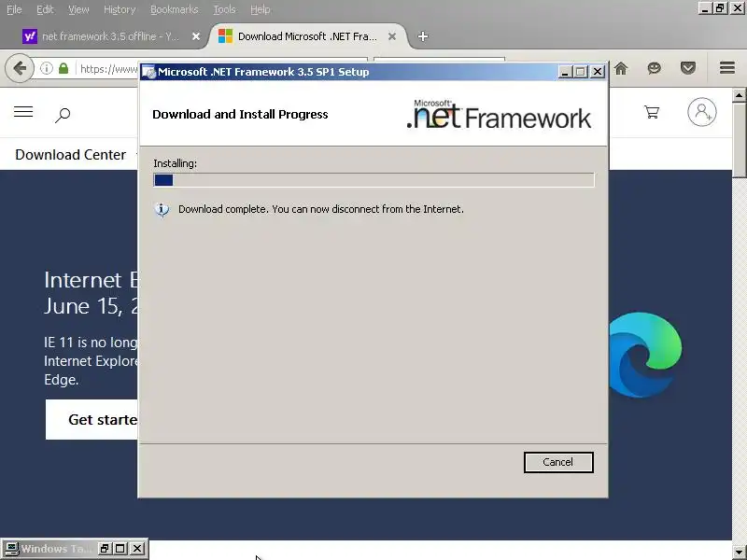Open the File menu

pos(14,9)
